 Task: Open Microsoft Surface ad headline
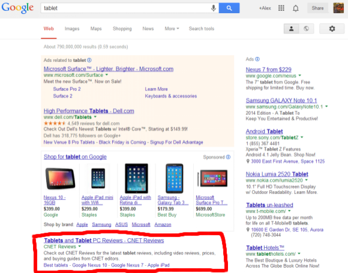pyautogui.click(x=109, y=69)
